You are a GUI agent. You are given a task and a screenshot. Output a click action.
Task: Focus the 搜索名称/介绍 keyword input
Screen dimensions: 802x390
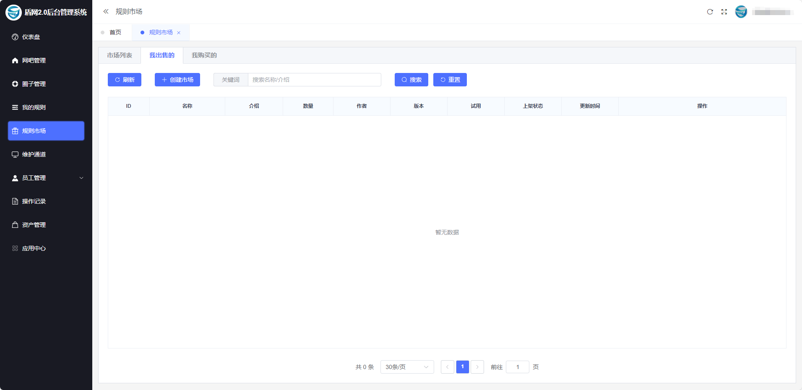coord(314,80)
